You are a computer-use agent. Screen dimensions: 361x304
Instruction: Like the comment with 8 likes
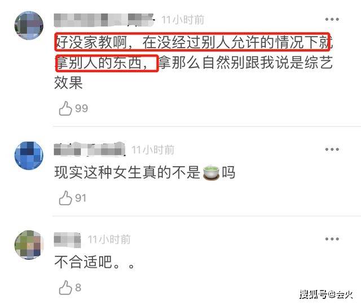click(65, 288)
